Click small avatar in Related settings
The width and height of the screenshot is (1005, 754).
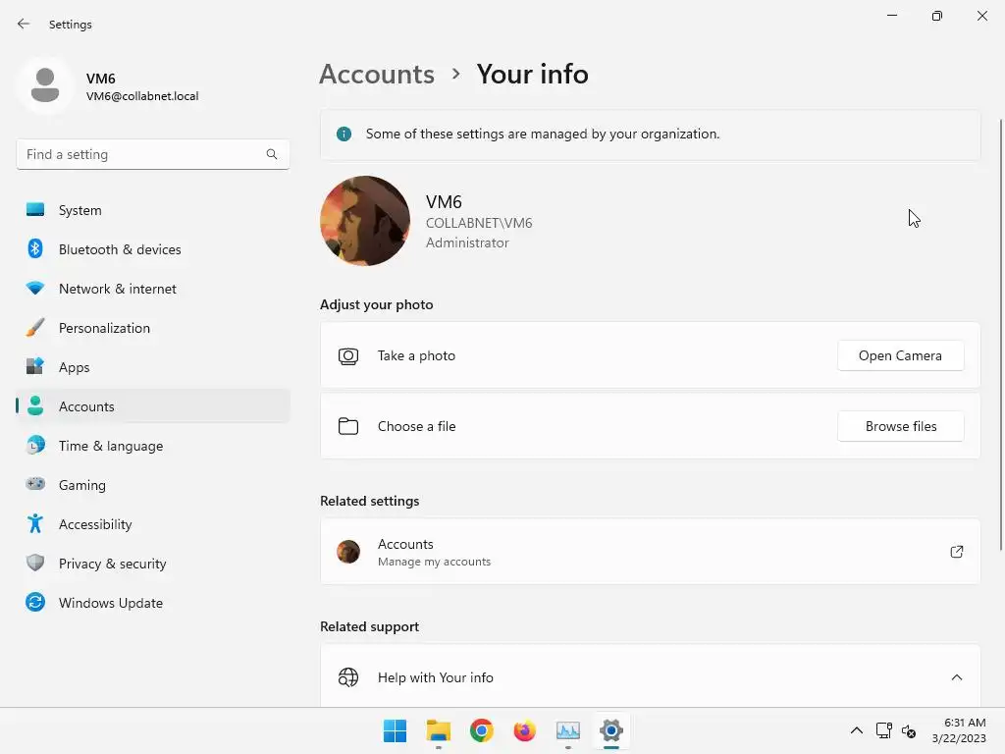[x=348, y=552]
